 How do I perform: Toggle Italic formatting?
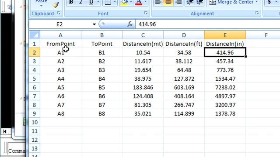[81, 2]
